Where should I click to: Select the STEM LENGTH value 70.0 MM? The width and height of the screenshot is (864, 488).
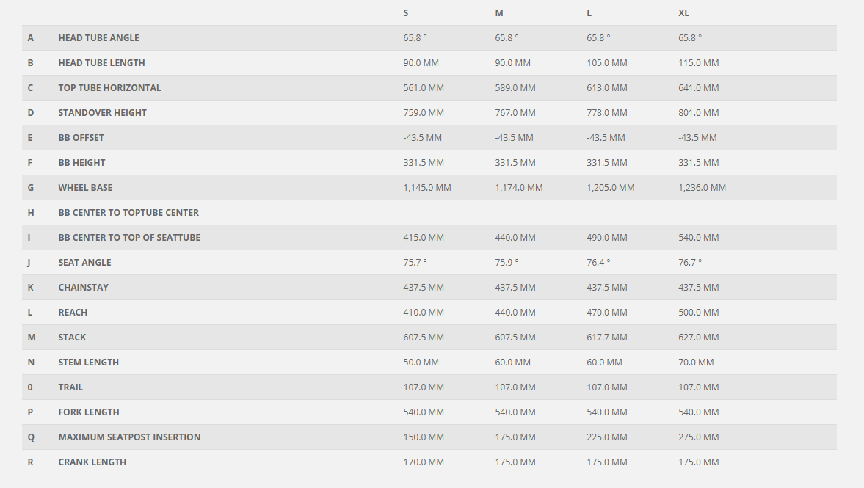pyautogui.click(x=696, y=363)
